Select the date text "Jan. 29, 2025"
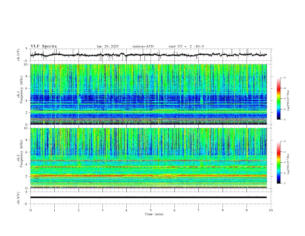The width and height of the screenshot is (305, 236). (x=107, y=46)
